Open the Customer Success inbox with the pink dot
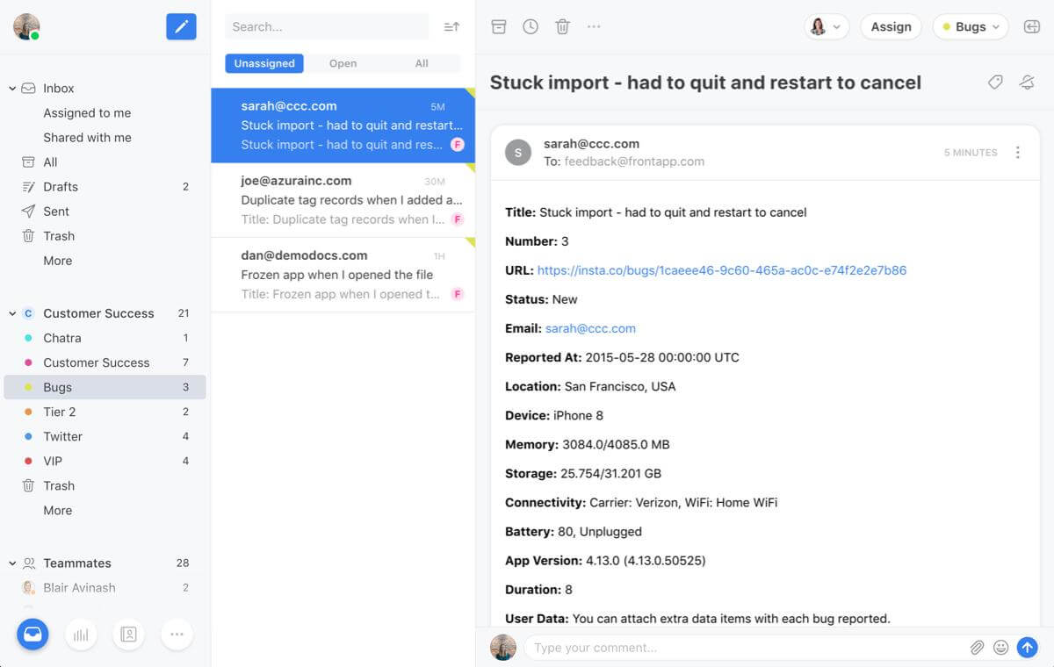1054x667 pixels. point(105,362)
